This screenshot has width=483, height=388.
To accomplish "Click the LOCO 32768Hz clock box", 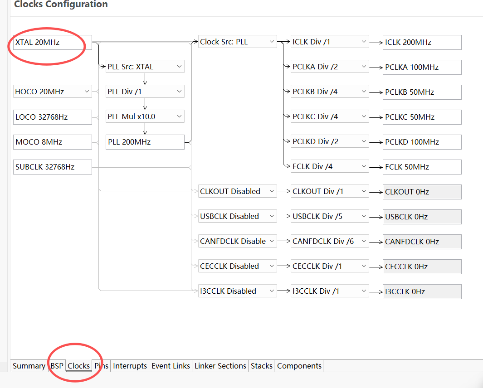I will (x=52, y=117).
